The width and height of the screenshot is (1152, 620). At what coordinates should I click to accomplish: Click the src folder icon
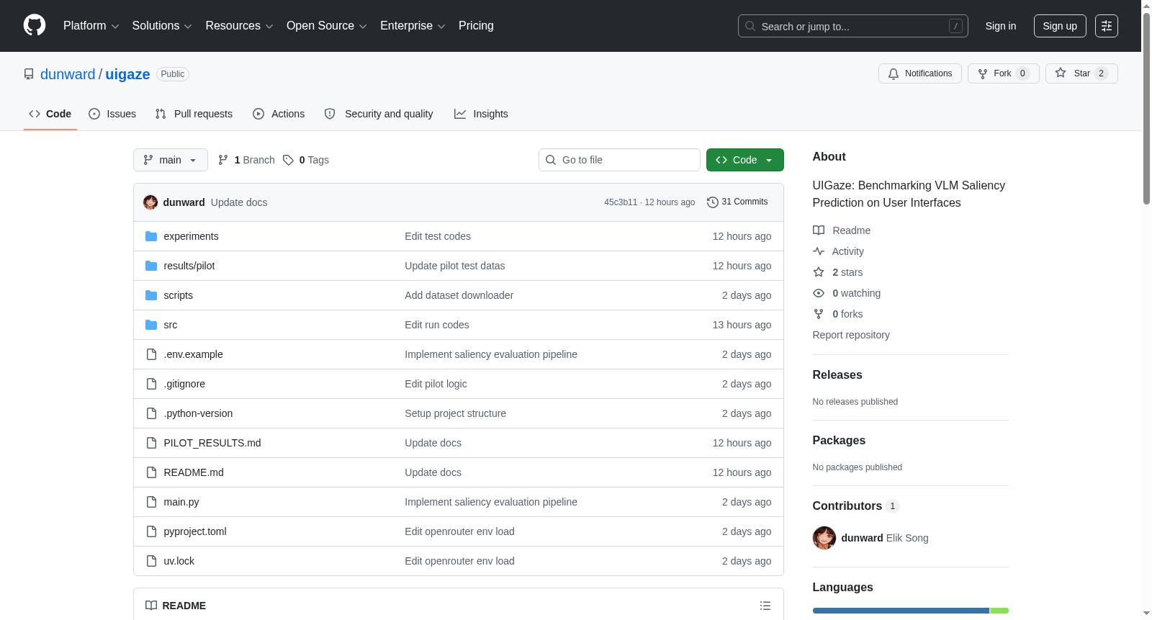point(151,325)
